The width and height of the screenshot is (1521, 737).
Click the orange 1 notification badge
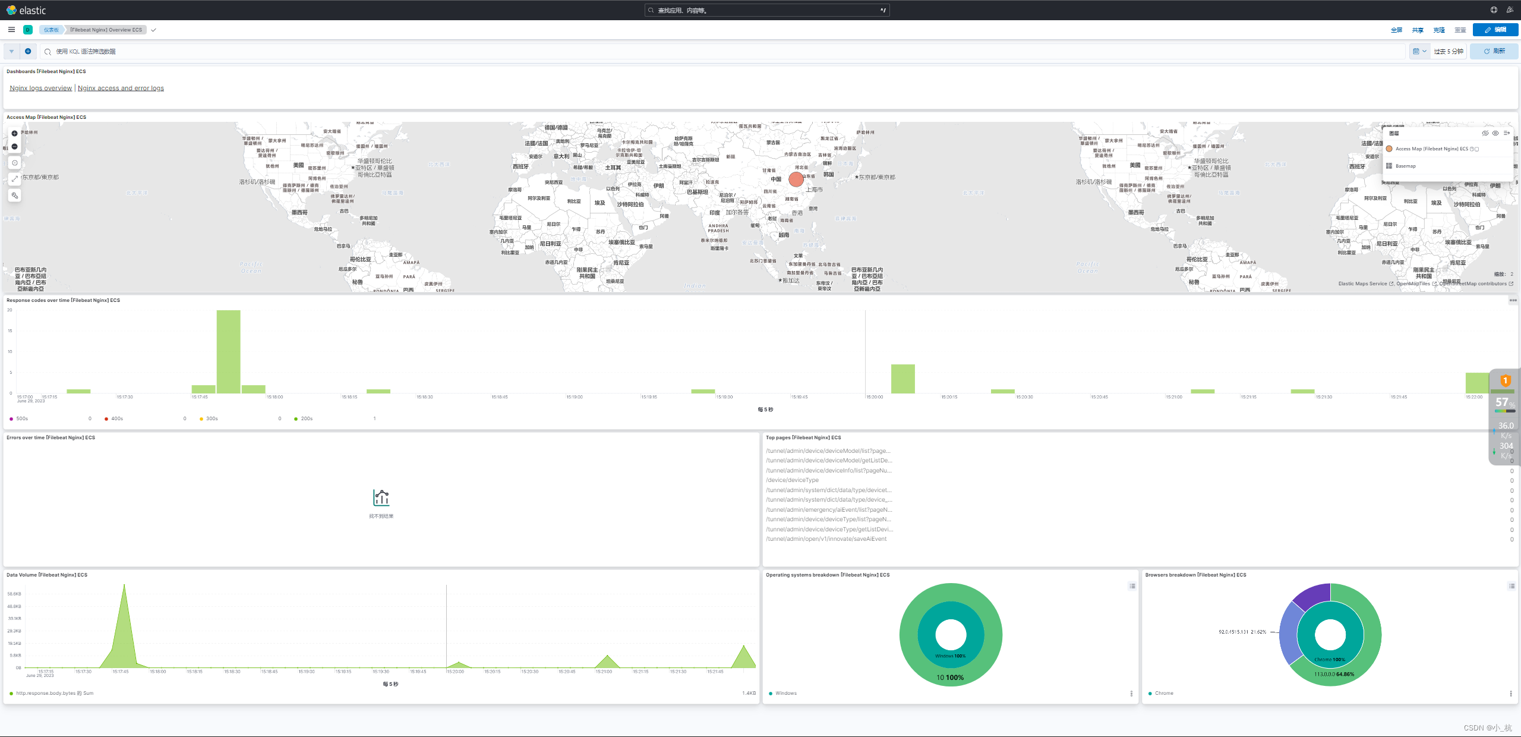pyautogui.click(x=1505, y=380)
